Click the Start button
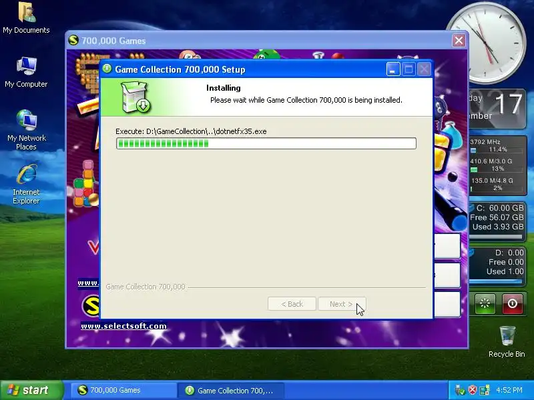Screen dimensions: 534x400 pyautogui.click(x=31, y=390)
